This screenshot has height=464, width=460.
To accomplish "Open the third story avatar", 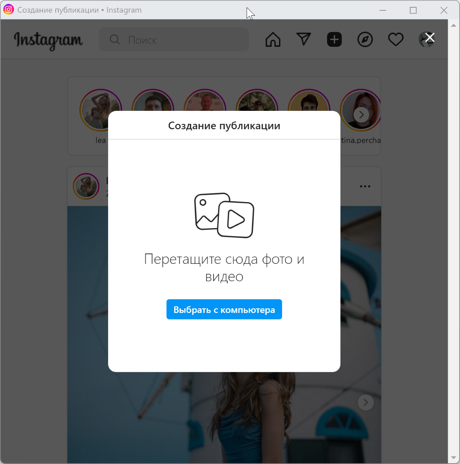I will pyautogui.click(x=205, y=100).
